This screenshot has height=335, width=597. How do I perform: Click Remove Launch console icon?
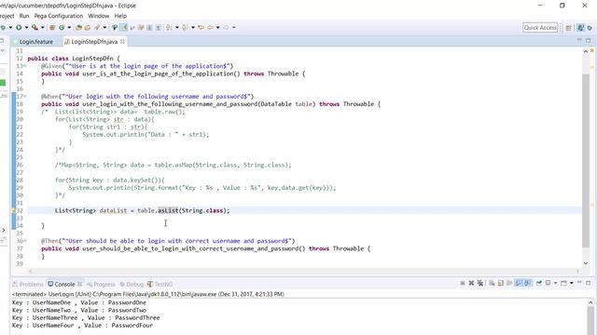point(471,283)
